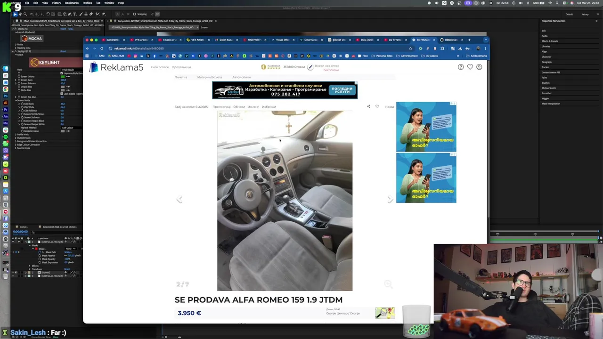Select the Selection arrow tool in After Effects

coord(15,14)
